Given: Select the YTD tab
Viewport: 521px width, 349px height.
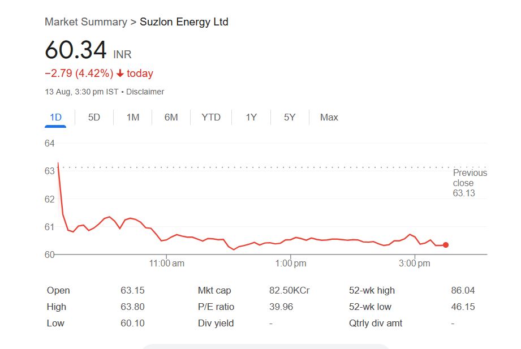Looking at the screenshot, I should 211,118.
